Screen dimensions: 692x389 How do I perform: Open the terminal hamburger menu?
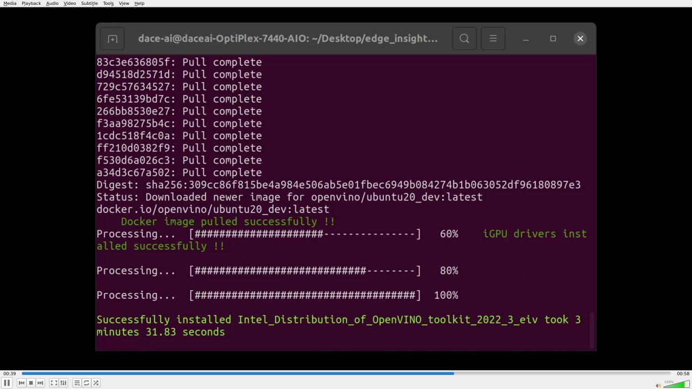(x=493, y=38)
